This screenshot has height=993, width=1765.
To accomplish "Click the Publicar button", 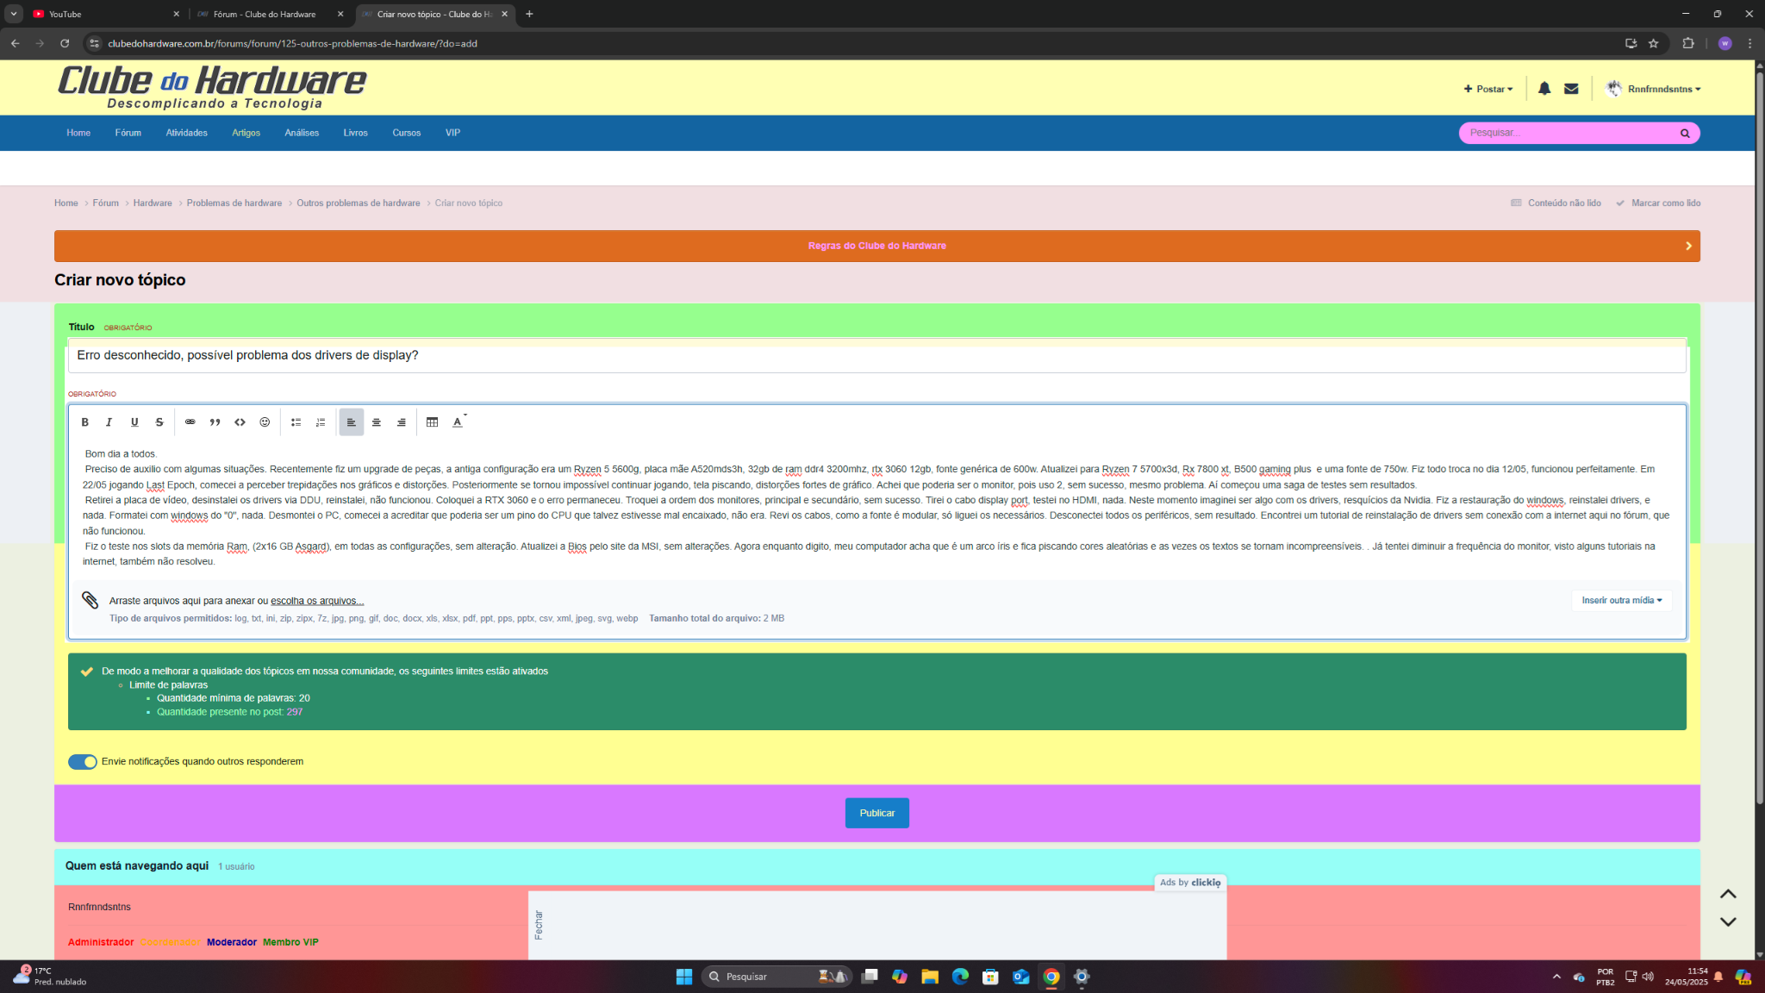I will coord(876,813).
